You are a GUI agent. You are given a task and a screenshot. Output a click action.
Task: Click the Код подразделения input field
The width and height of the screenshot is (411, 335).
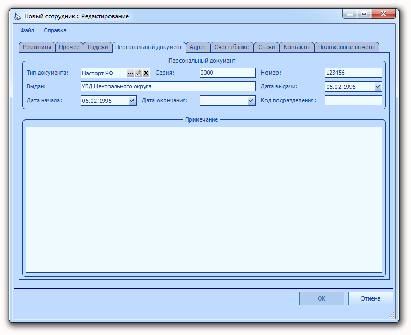click(x=353, y=101)
